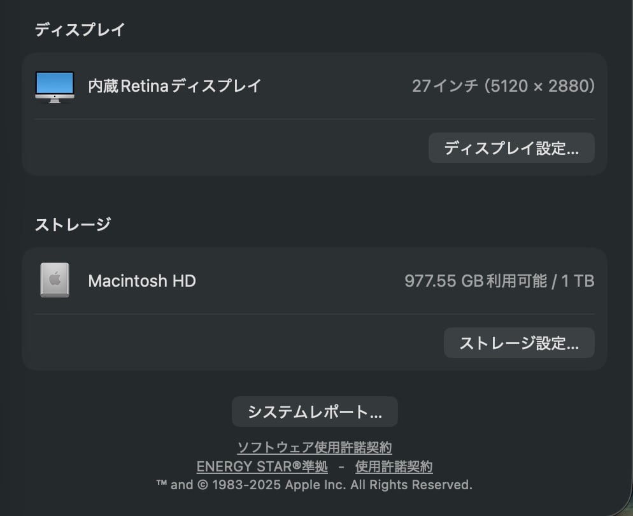Image resolution: width=633 pixels, height=516 pixels.
Task: Open the ソフトウェア使用許諾契約 link
Action: 315,447
